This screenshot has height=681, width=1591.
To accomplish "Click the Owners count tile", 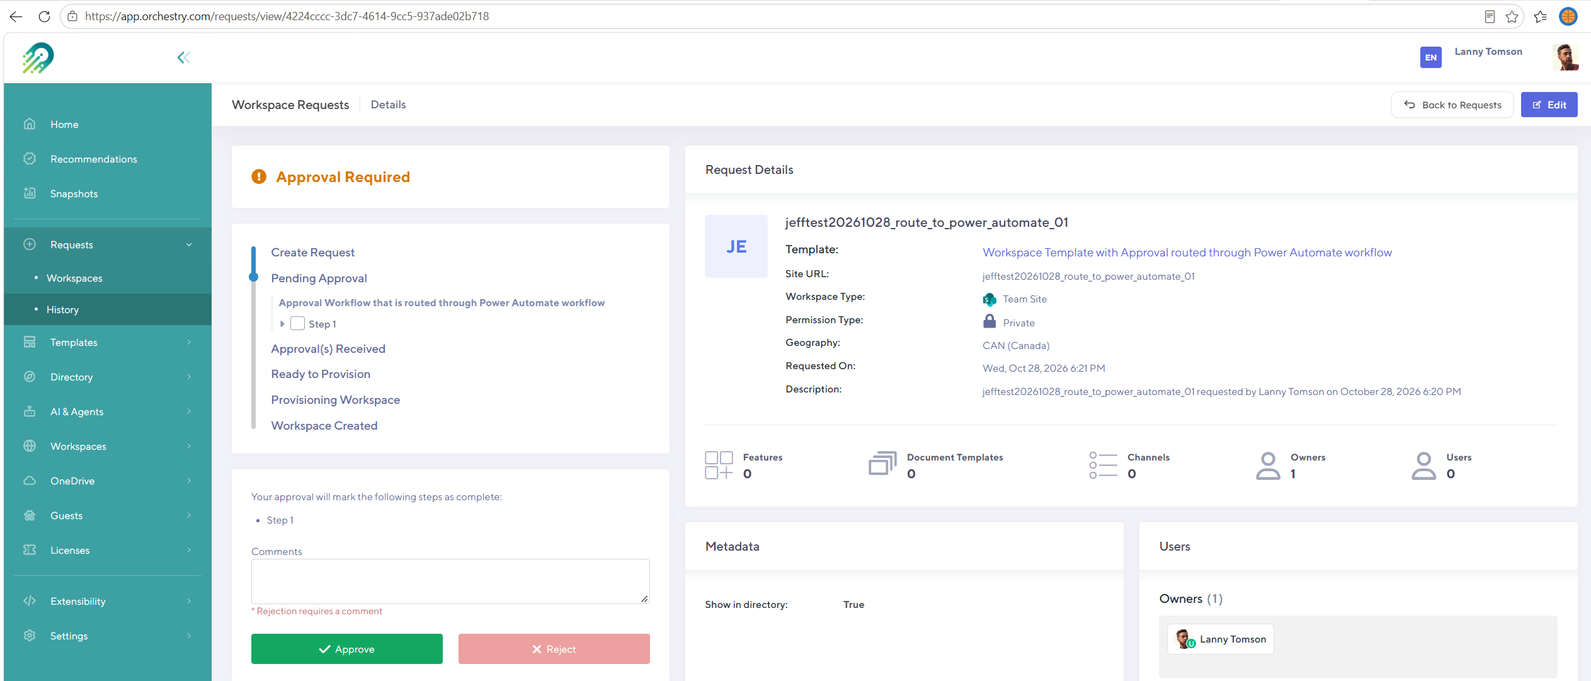I will coord(1291,466).
